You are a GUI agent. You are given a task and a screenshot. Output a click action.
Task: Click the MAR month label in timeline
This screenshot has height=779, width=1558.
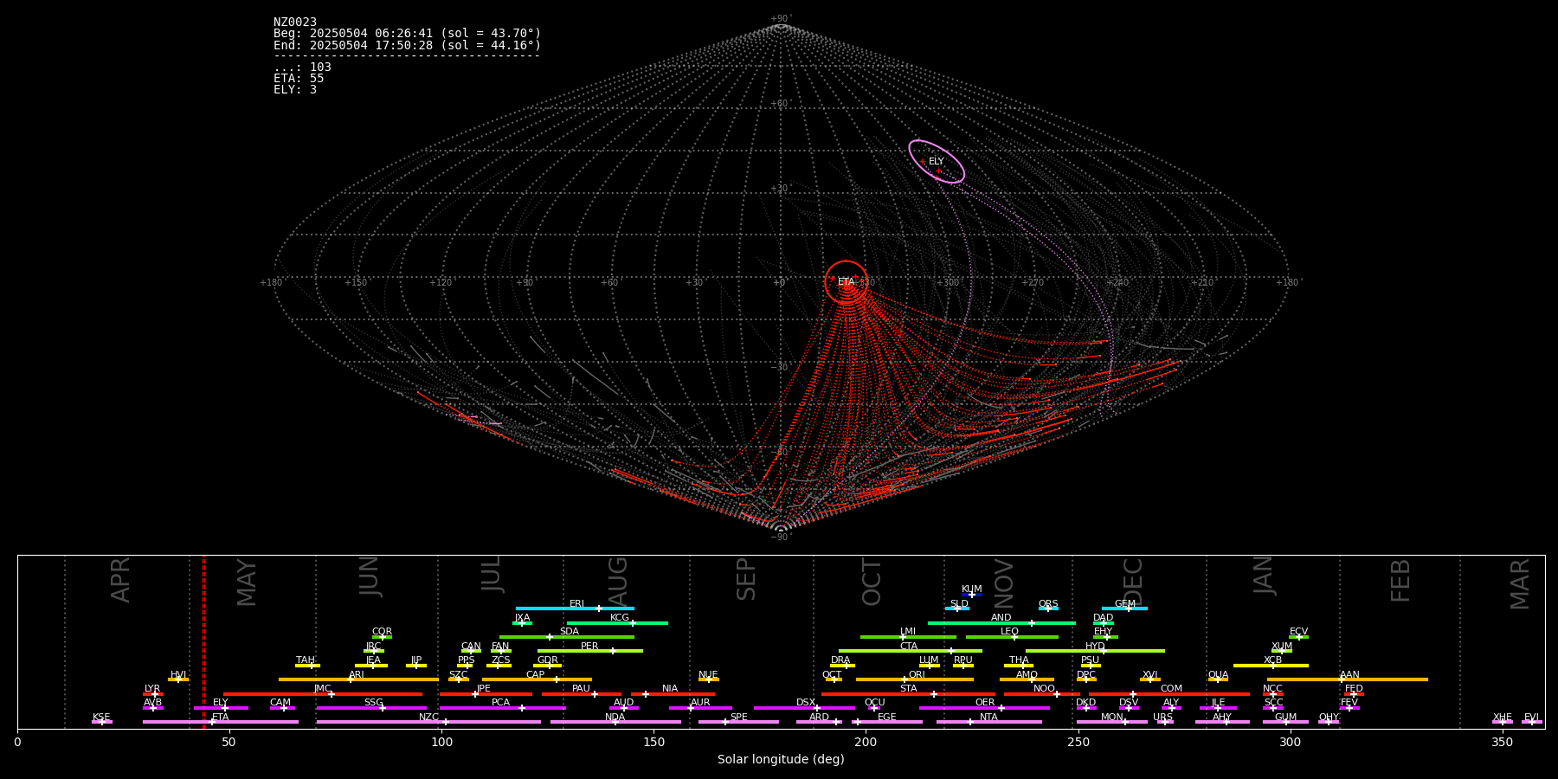1520,584
